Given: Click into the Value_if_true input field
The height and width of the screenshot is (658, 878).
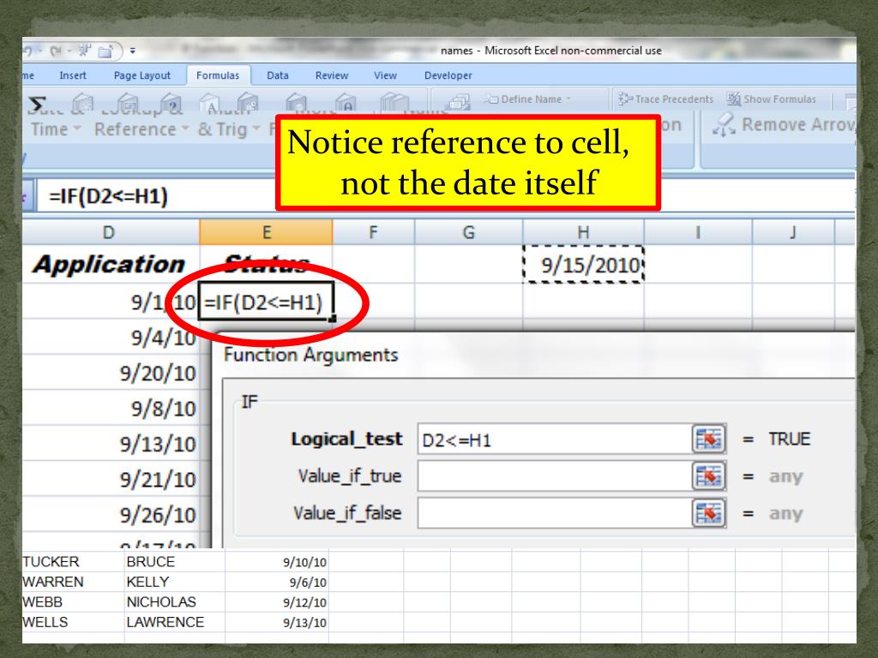Looking at the screenshot, I should pyautogui.click(x=553, y=476).
